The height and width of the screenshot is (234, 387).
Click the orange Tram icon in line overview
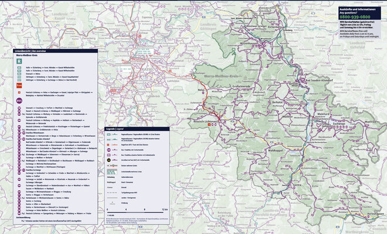[19, 85]
